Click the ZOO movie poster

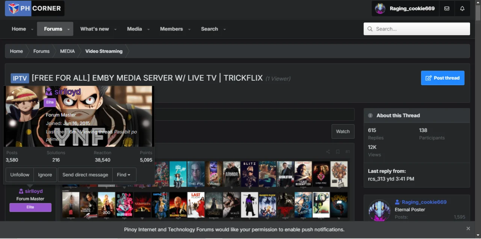(106, 205)
